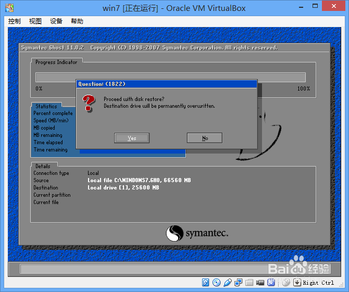Click the Percent complete statistic
Screen dimensions: 349x292
click(x=53, y=113)
